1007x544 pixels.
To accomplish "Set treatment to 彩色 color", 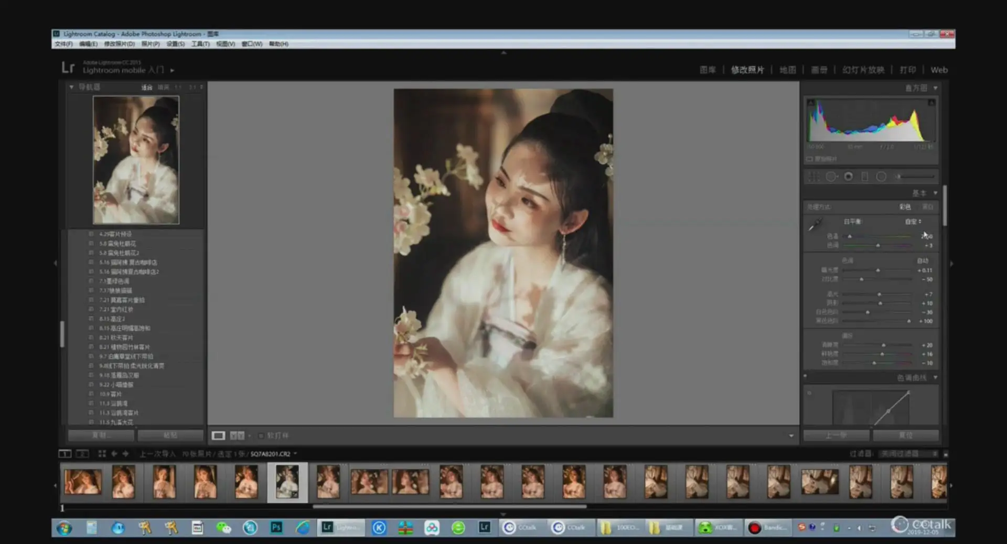I will coord(905,207).
